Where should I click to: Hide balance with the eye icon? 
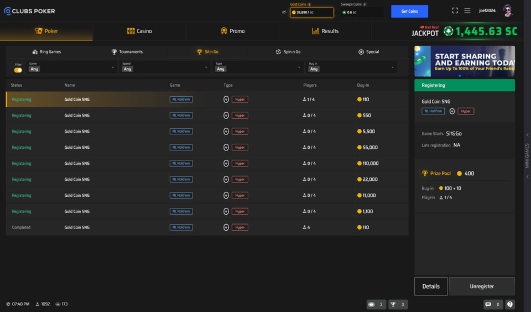(x=284, y=12)
